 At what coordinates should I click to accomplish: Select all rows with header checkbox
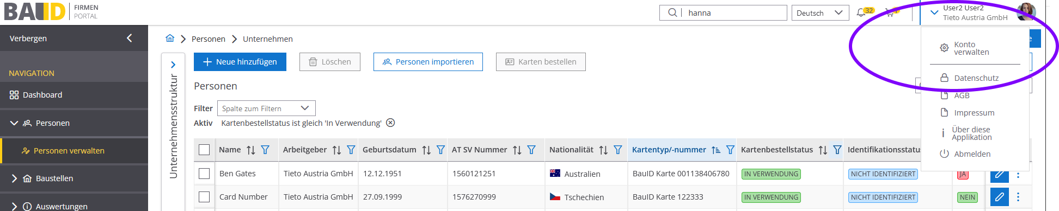(204, 150)
